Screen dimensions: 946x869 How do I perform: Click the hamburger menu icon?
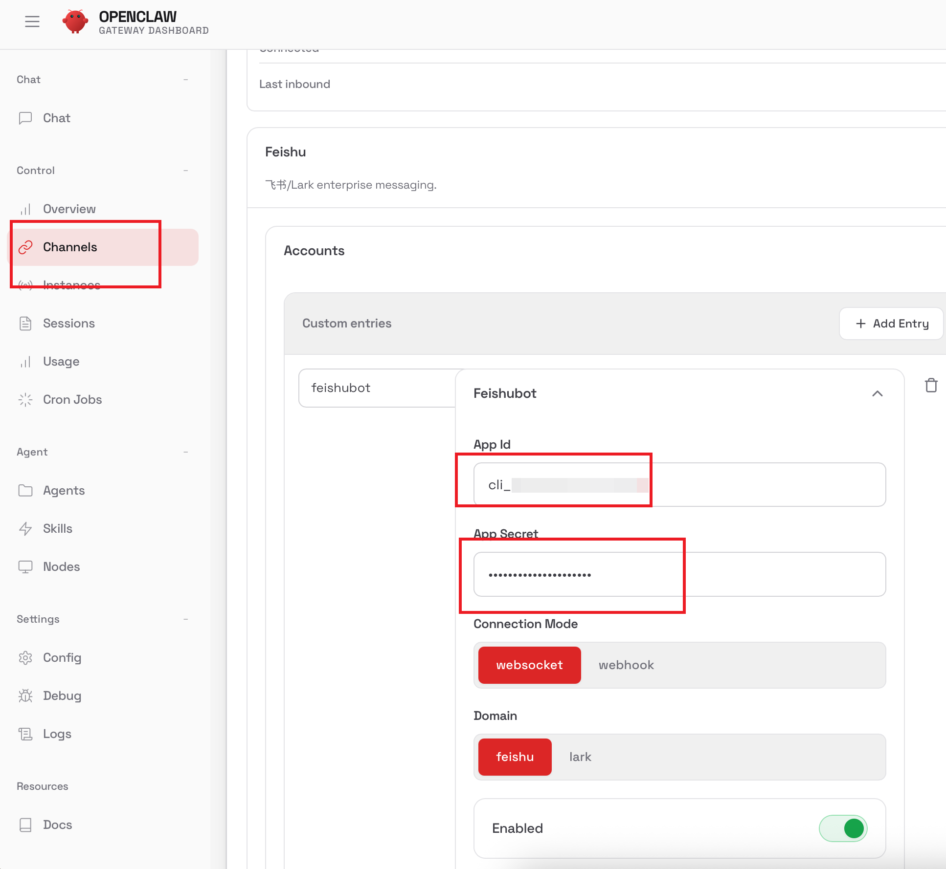click(x=32, y=22)
